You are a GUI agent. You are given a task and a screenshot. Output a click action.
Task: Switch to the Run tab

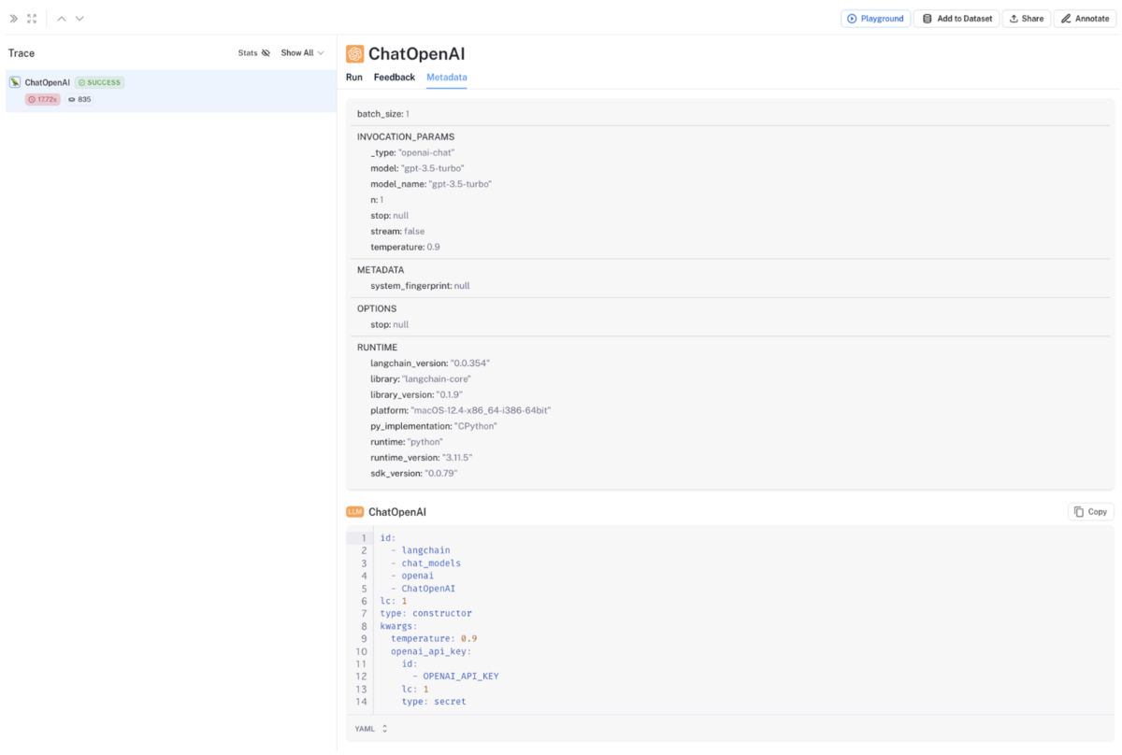(x=354, y=77)
